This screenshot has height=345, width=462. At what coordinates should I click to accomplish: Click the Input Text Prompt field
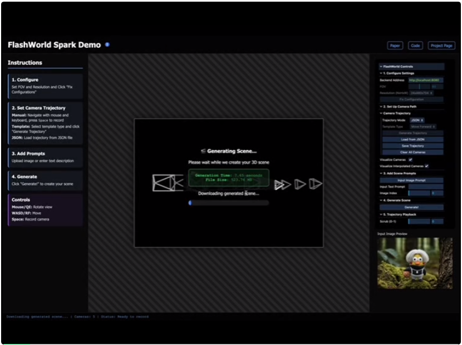(426, 187)
